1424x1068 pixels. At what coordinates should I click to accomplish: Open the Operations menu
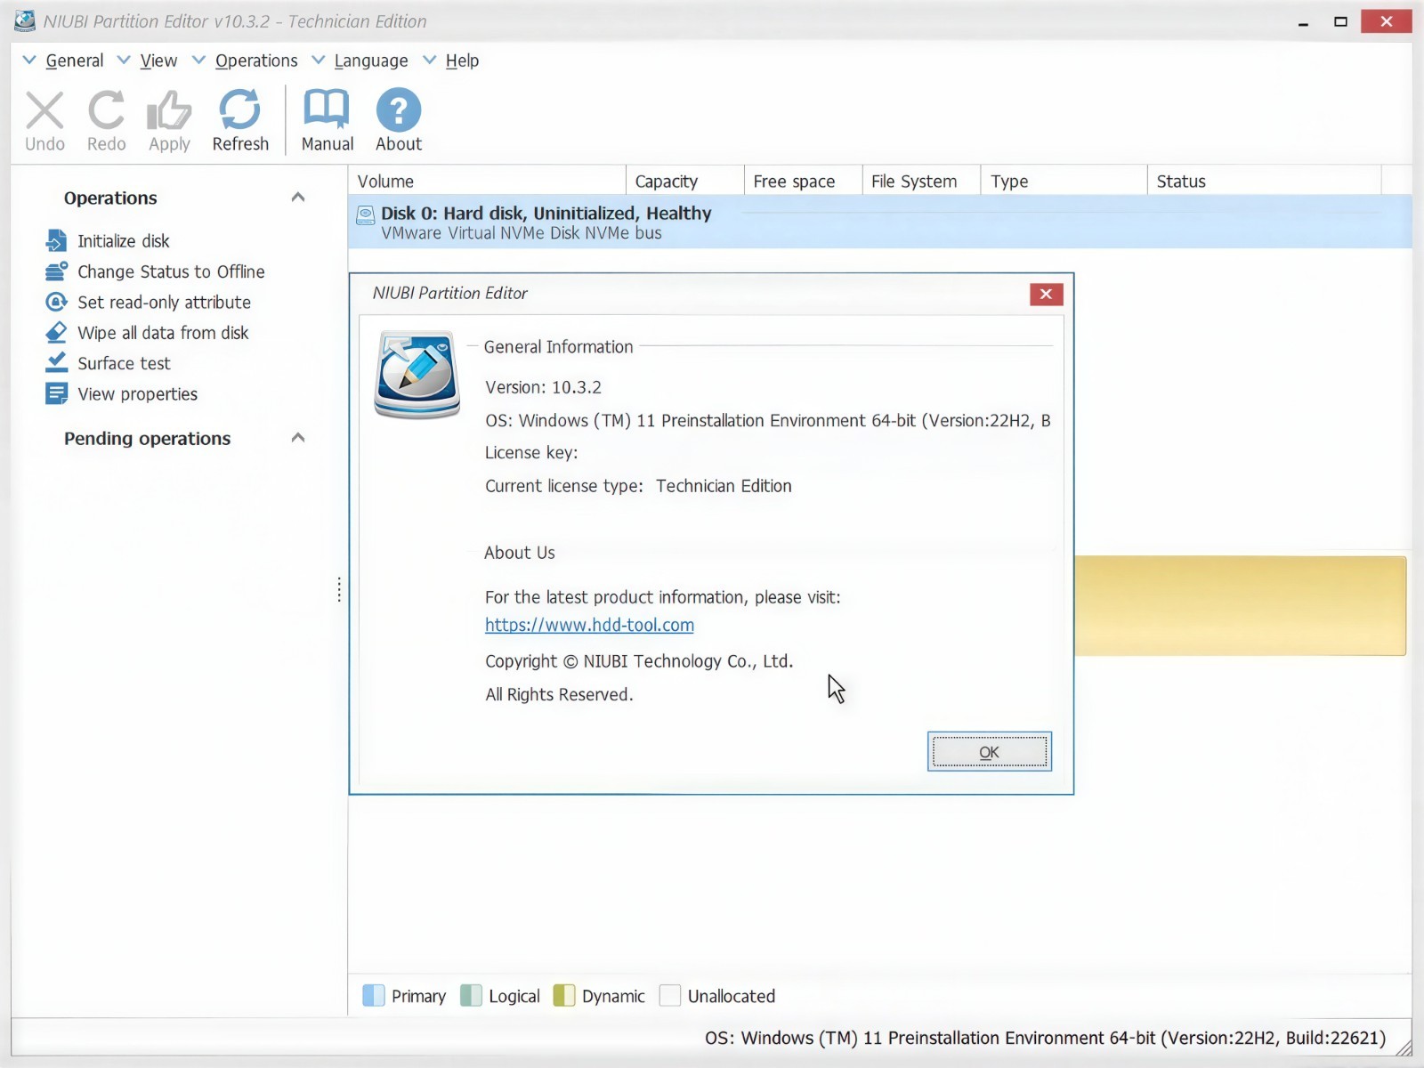[256, 61]
